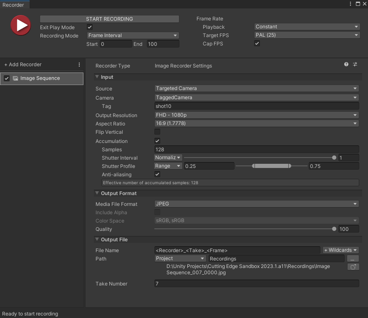
Task: Click inside the Take Number field
Action: 256,284
